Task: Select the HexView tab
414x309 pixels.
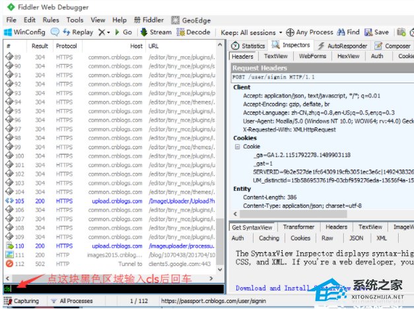Action: tap(349, 56)
